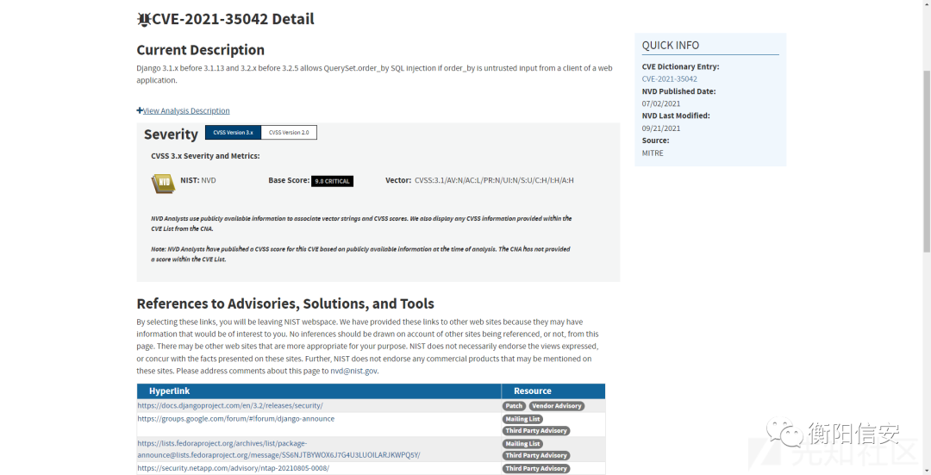Open security.netapp.com advisory link
The width and height of the screenshot is (931, 475).
pos(234,468)
